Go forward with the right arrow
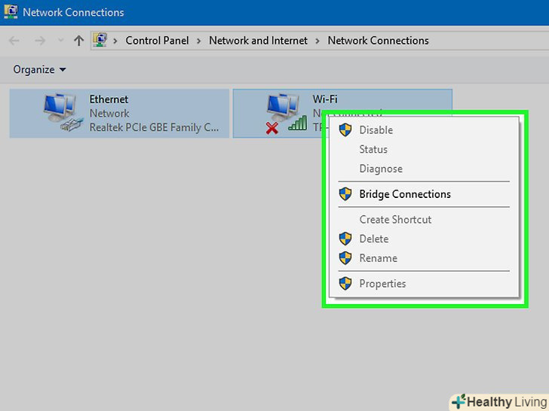 coord(40,41)
